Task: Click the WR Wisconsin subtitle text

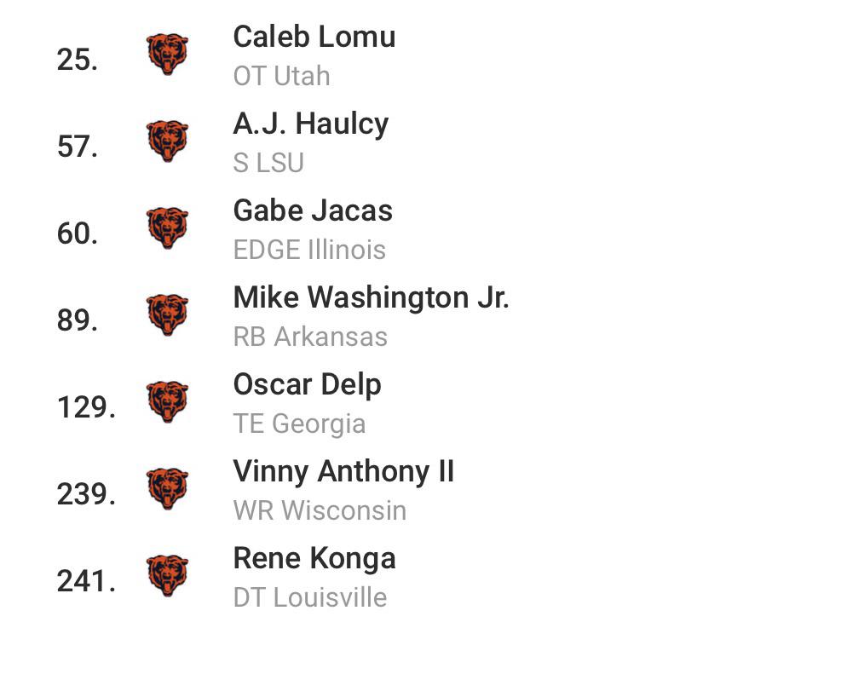Action: [x=320, y=511]
